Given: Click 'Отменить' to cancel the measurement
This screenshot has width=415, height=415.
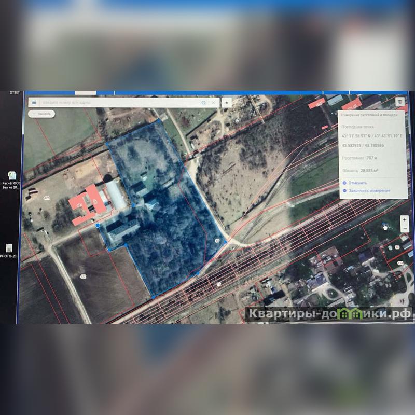Looking at the screenshot, I should click(357, 183).
